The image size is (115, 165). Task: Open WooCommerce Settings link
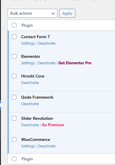pyautogui.click(x=28, y=146)
